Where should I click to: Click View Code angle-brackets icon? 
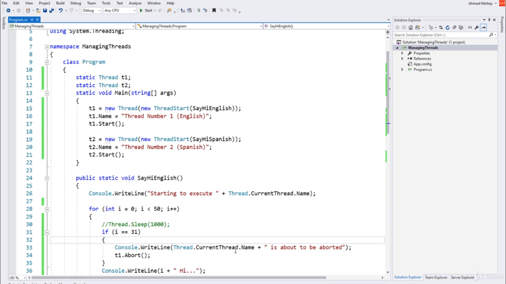(x=470, y=28)
